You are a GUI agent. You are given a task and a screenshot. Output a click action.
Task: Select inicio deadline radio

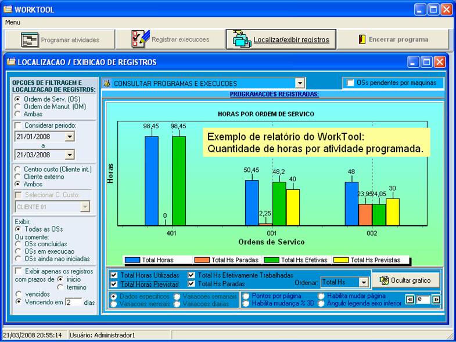[x=60, y=279]
